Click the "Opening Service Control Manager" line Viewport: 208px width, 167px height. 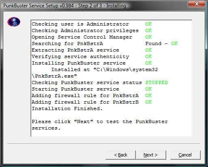click(82, 37)
